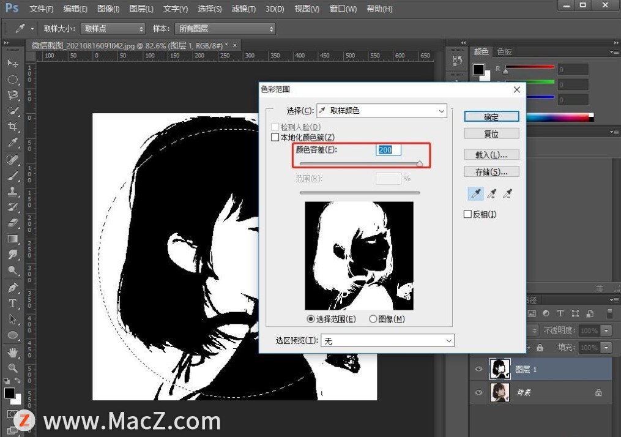The width and height of the screenshot is (621, 437).
Task: Click the 确定 button
Action: tap(491, 116)
